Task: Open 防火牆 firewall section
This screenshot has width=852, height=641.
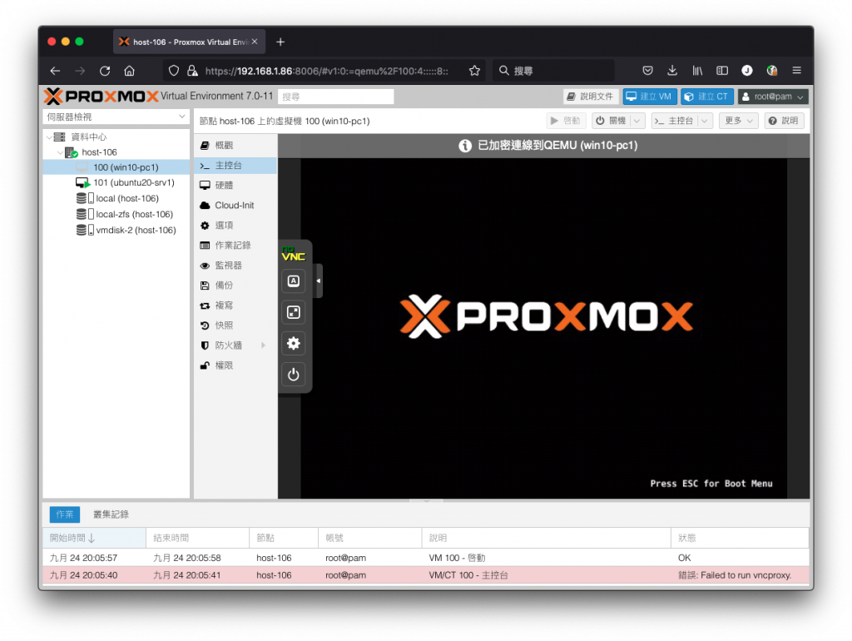Action: point(235,345)
